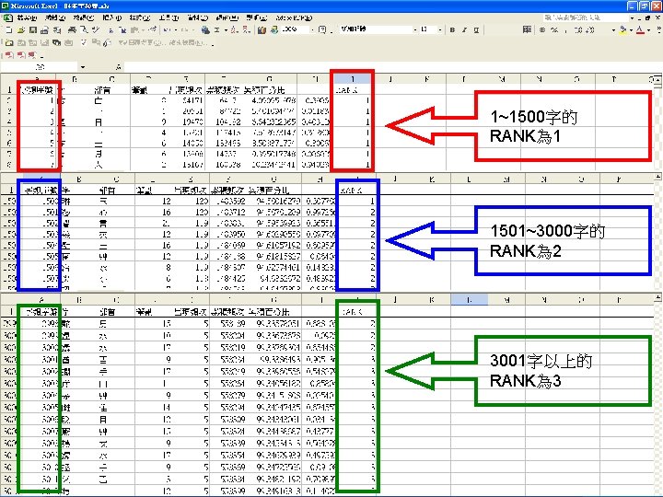
Task: Click the Print icon in the toolbar
Action: [73, 30]
